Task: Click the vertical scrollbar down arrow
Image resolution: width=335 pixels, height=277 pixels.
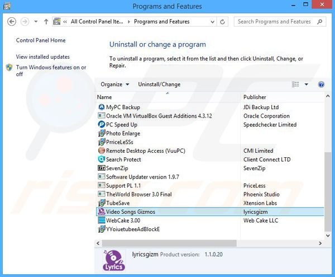Action: click(x=328, y=236)
